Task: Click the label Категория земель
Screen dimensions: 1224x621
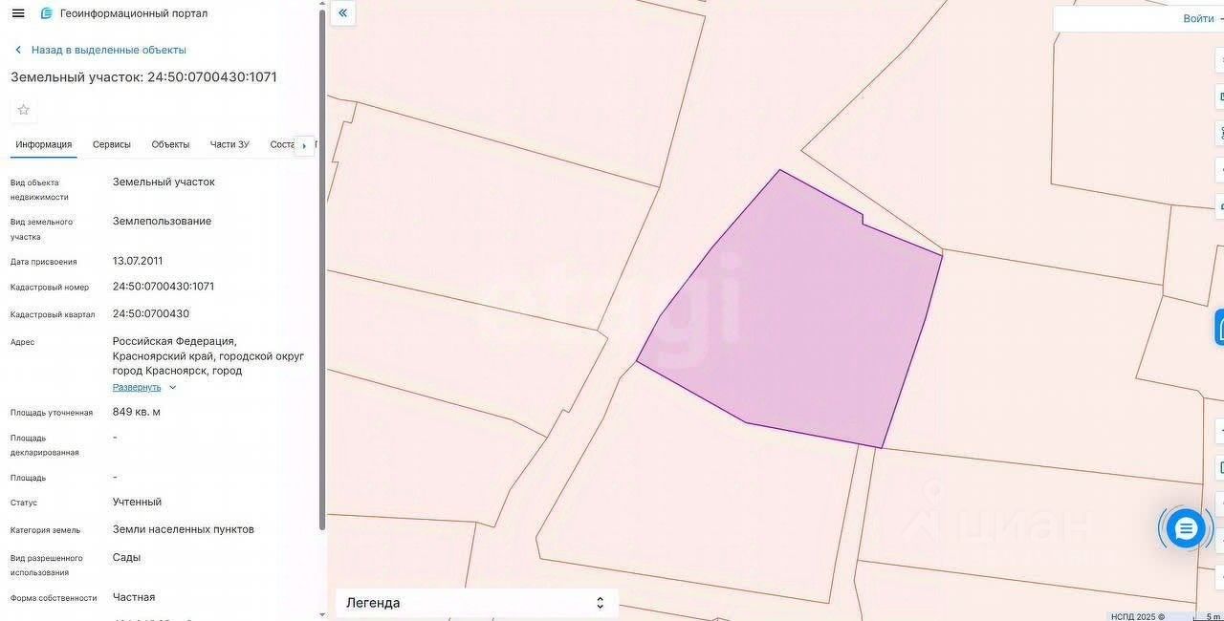Action: pos(45,530)
